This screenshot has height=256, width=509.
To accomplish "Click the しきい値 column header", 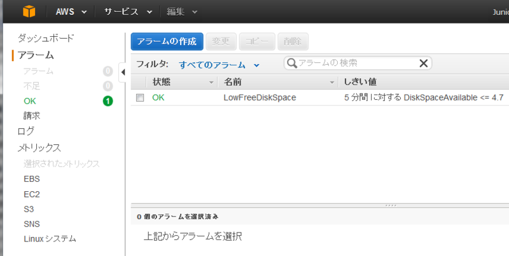I will (x=360, y=82).
